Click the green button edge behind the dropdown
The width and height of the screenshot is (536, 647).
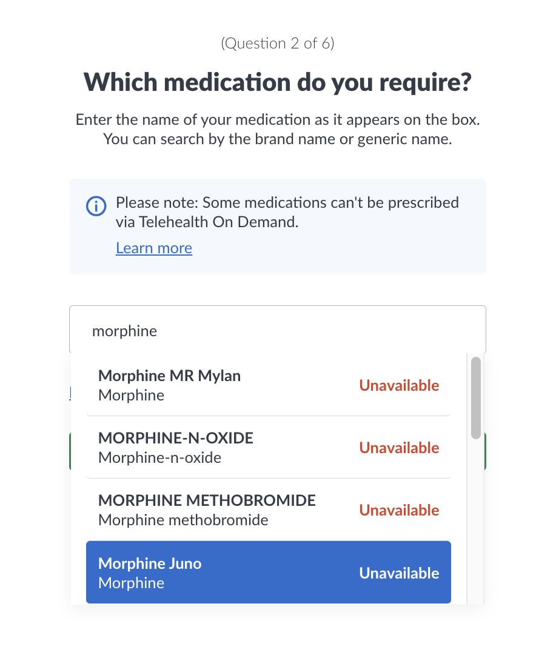pos(486,451)
